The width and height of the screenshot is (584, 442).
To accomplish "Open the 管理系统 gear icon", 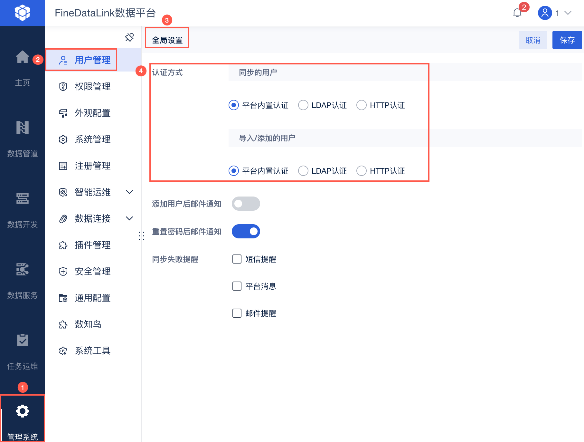I will (23, 411).
